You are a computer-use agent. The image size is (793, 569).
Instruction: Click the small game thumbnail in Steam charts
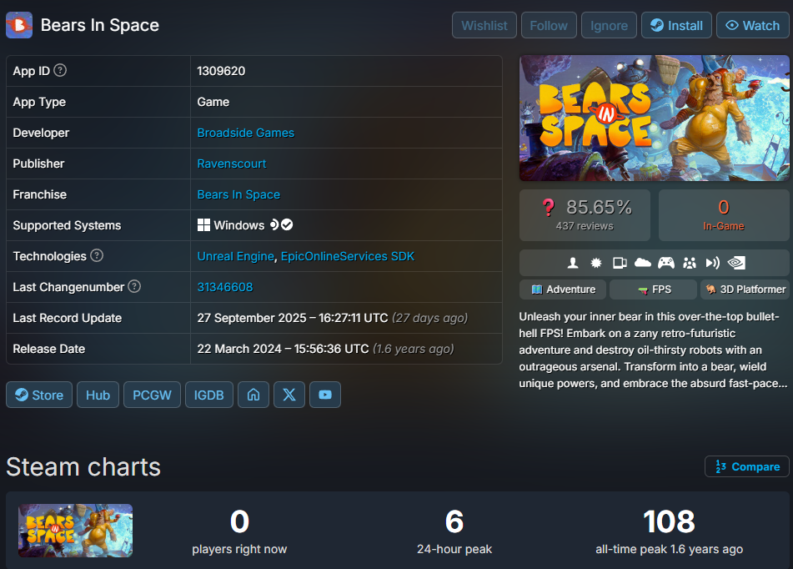(x=75, y=531)
